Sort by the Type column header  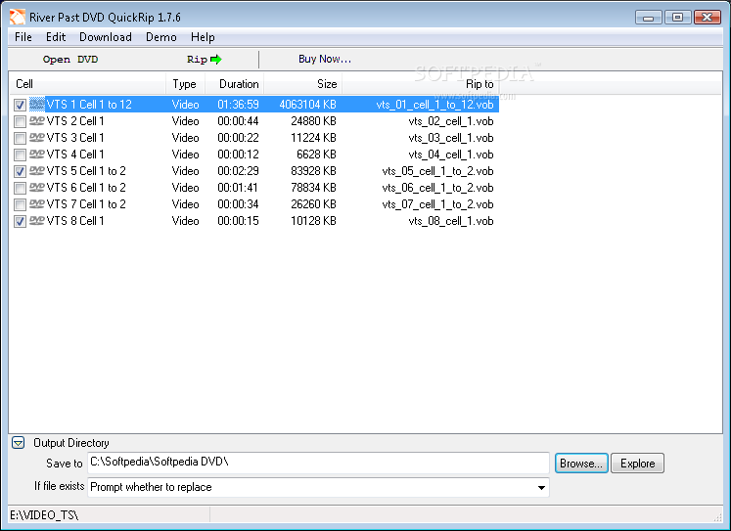(185, 84)
